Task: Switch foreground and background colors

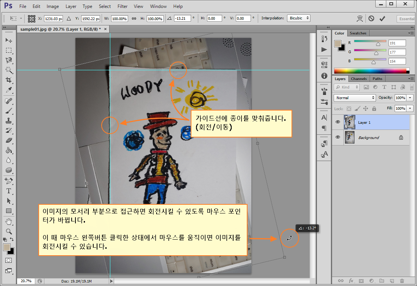Action: click(12, 239)
